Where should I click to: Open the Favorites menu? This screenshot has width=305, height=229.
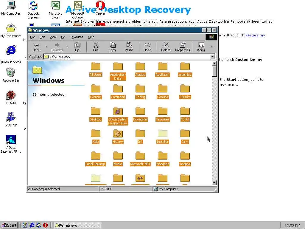coord(76,37)
